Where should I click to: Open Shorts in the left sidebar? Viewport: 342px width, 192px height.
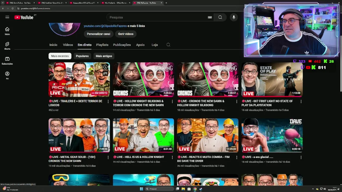[x=7, y=46]
